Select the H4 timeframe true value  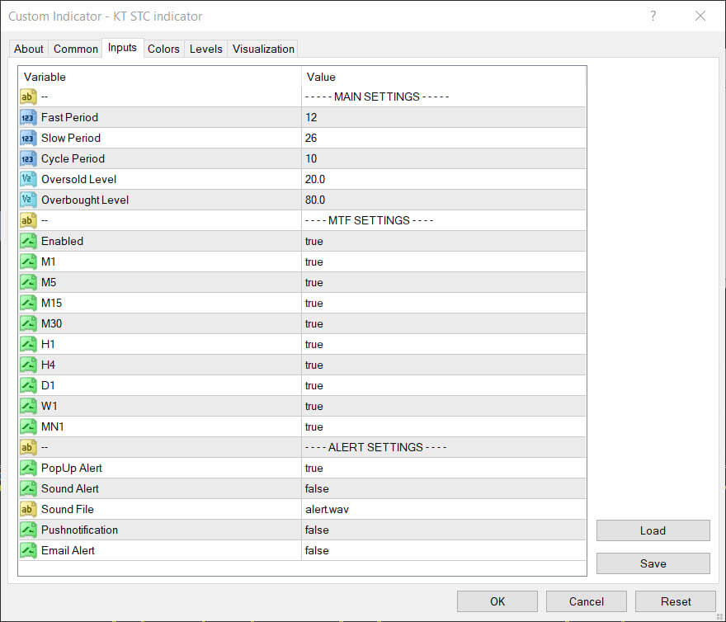(x=444, y=365)
